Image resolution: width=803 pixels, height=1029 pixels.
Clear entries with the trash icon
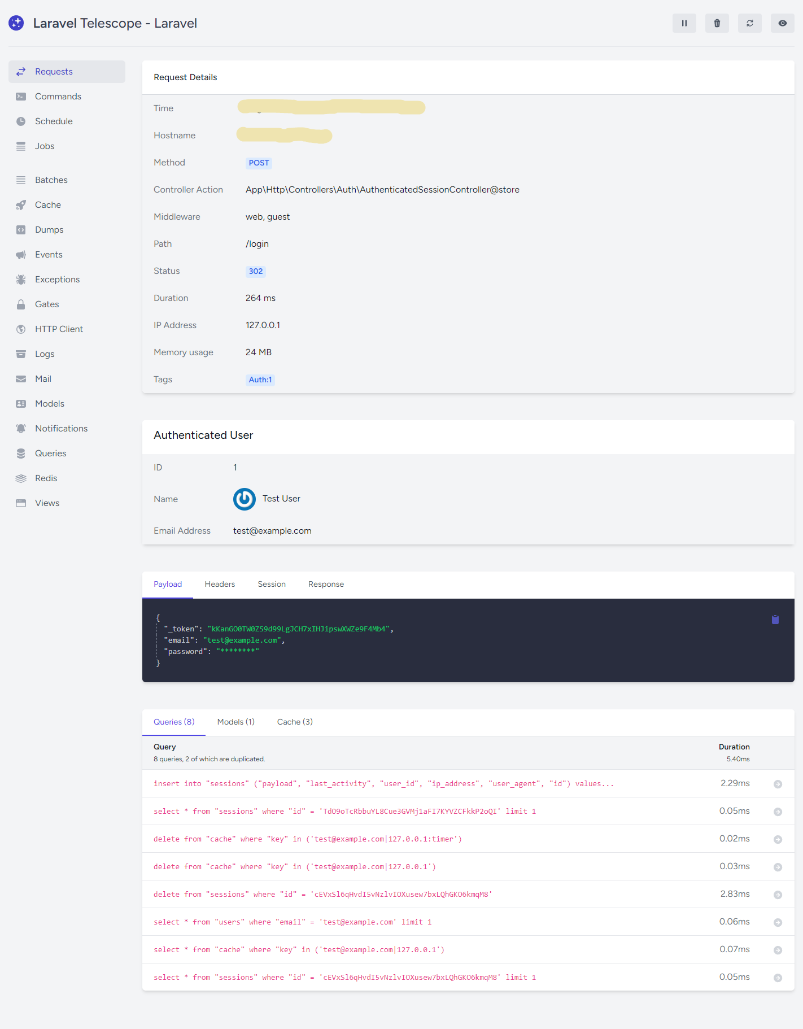point(717,23)
